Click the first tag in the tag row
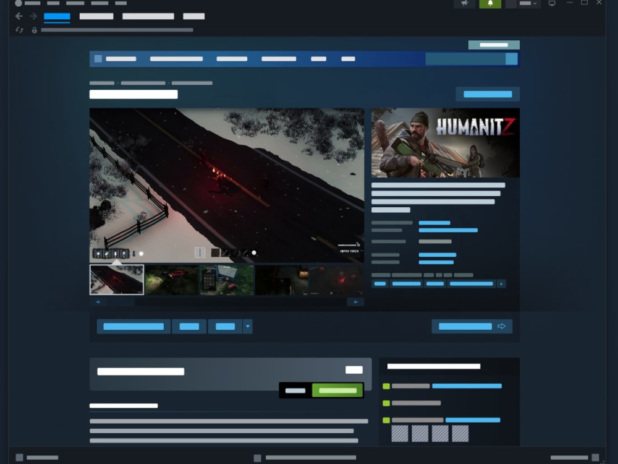Screen dimensions: 618x464 (x=380, y=284)
